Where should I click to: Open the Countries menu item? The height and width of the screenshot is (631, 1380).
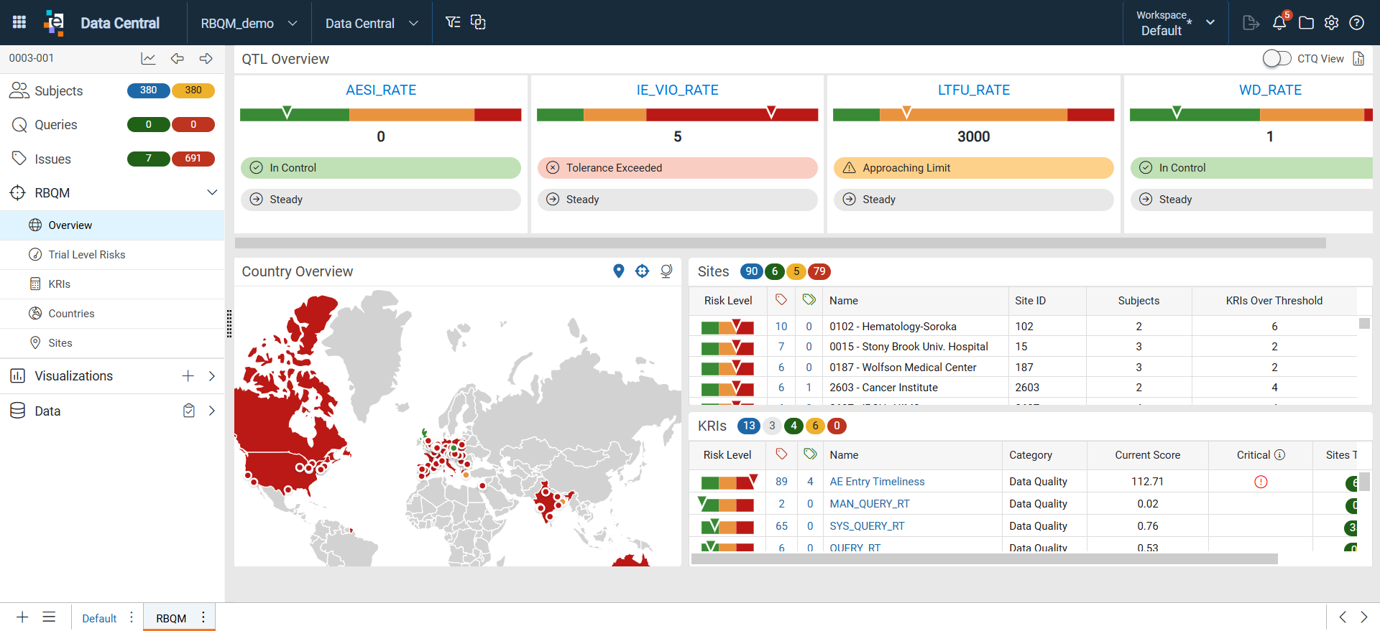112,314
